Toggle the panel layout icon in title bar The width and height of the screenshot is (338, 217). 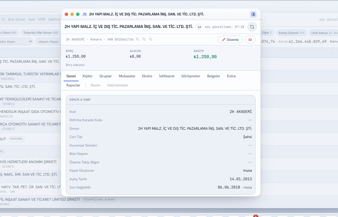coord(253,14)
